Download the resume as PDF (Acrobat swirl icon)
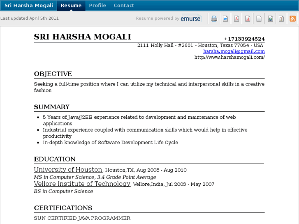The height and width of the screenshot is (224, 299). click(236, 18)
